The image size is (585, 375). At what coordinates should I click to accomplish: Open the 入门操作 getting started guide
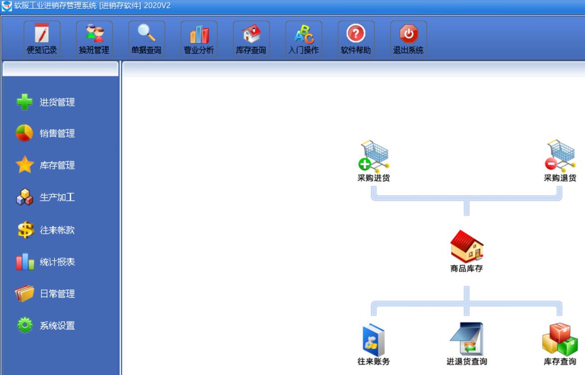(x=303, y=39)
